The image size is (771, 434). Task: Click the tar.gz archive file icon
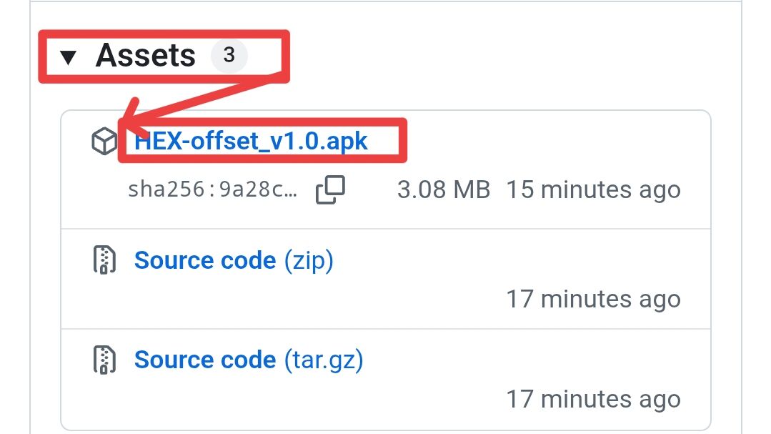(x=104, y=360)
